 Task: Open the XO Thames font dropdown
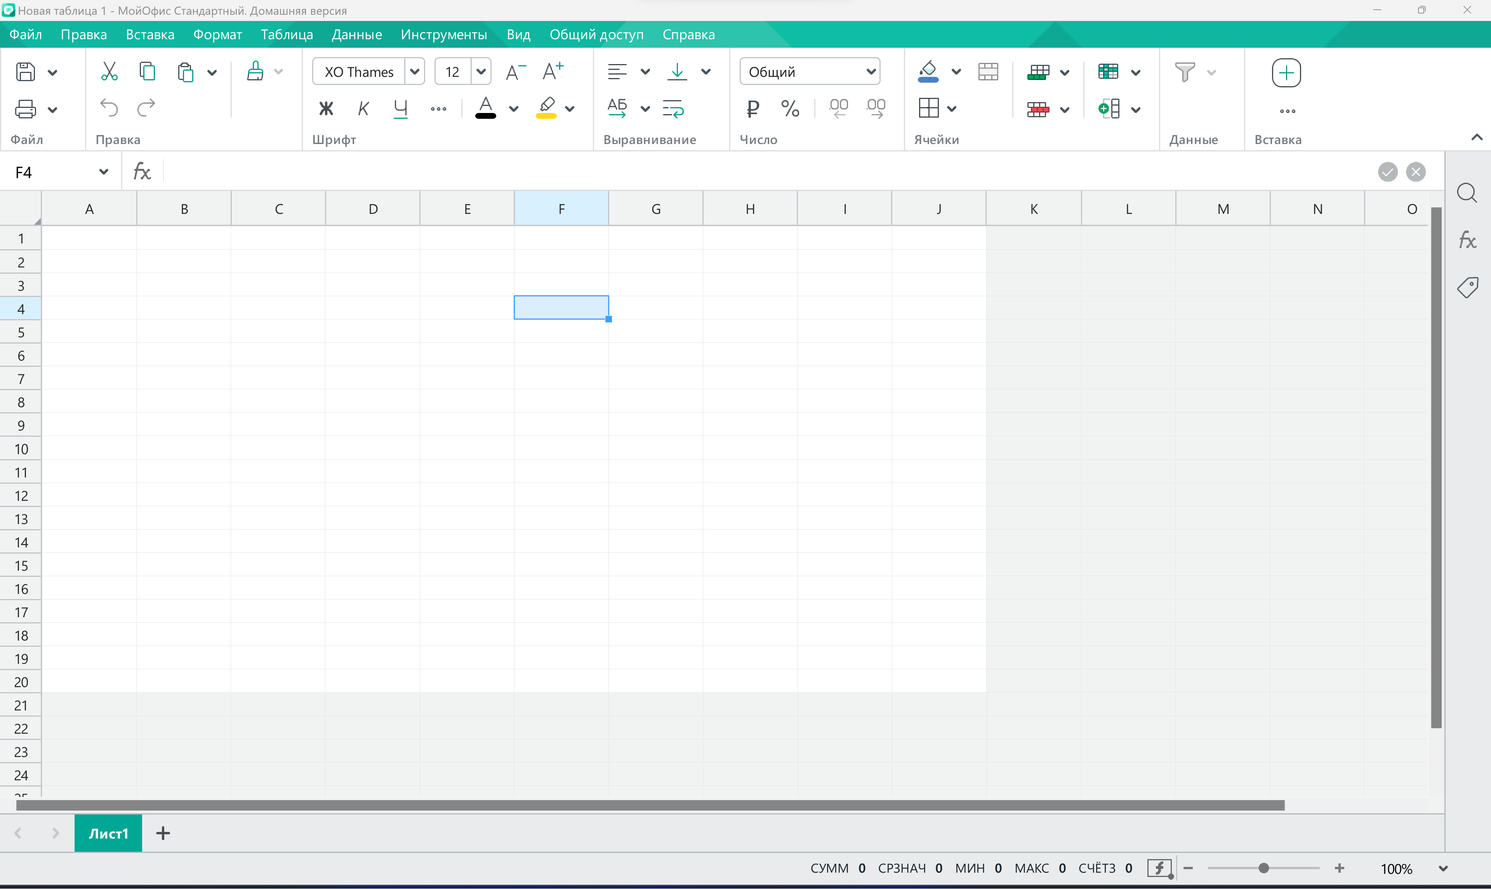click(415, 72)
